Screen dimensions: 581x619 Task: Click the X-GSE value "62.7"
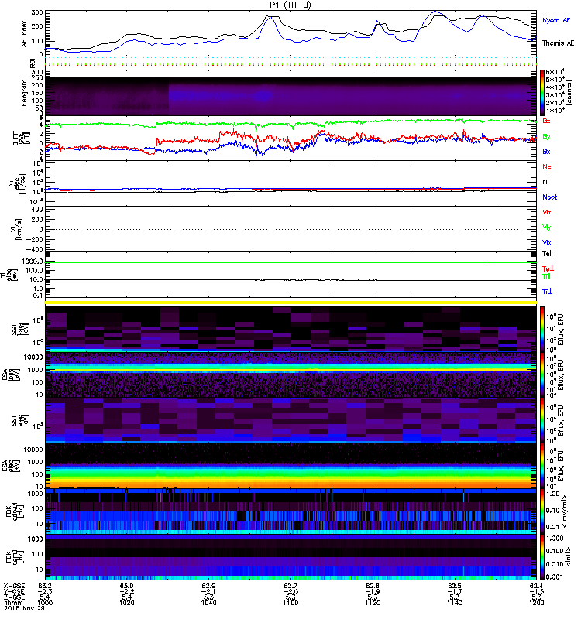point(290,586)
